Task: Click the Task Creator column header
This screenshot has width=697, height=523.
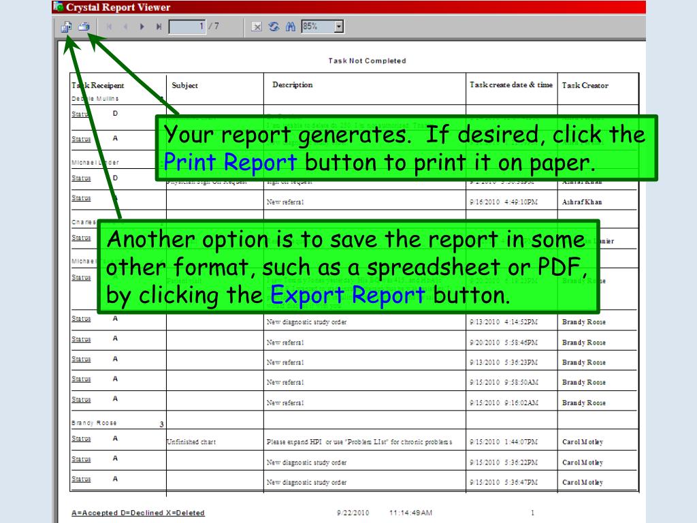Action: tap(585, 85)
